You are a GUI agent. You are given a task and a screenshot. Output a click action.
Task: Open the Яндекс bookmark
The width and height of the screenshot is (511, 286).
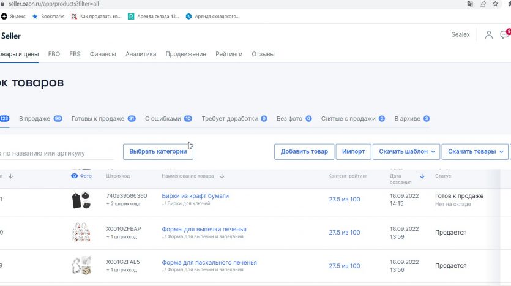(x=13, y=17)
